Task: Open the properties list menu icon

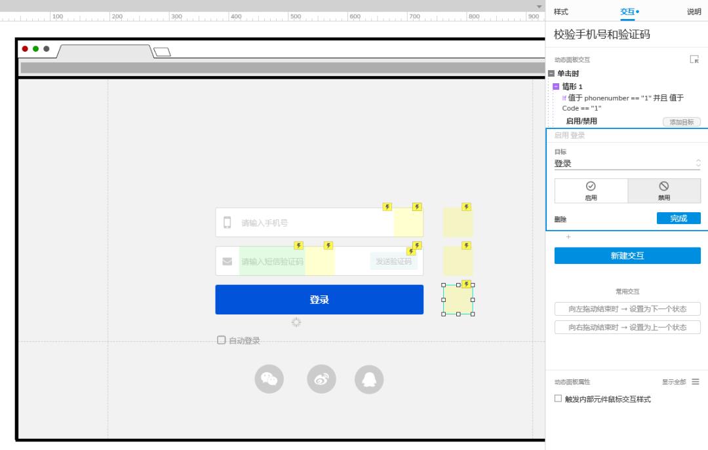Action: pyautogui.click(x=696, y=382)
